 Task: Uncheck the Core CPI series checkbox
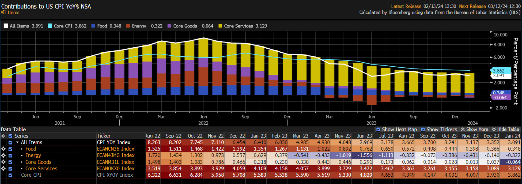click(10, 175)
